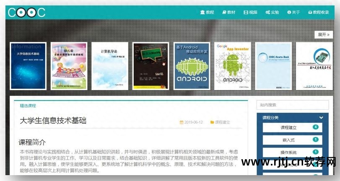Open the 大学生信息技术基础 course title

tap(53, 121)
